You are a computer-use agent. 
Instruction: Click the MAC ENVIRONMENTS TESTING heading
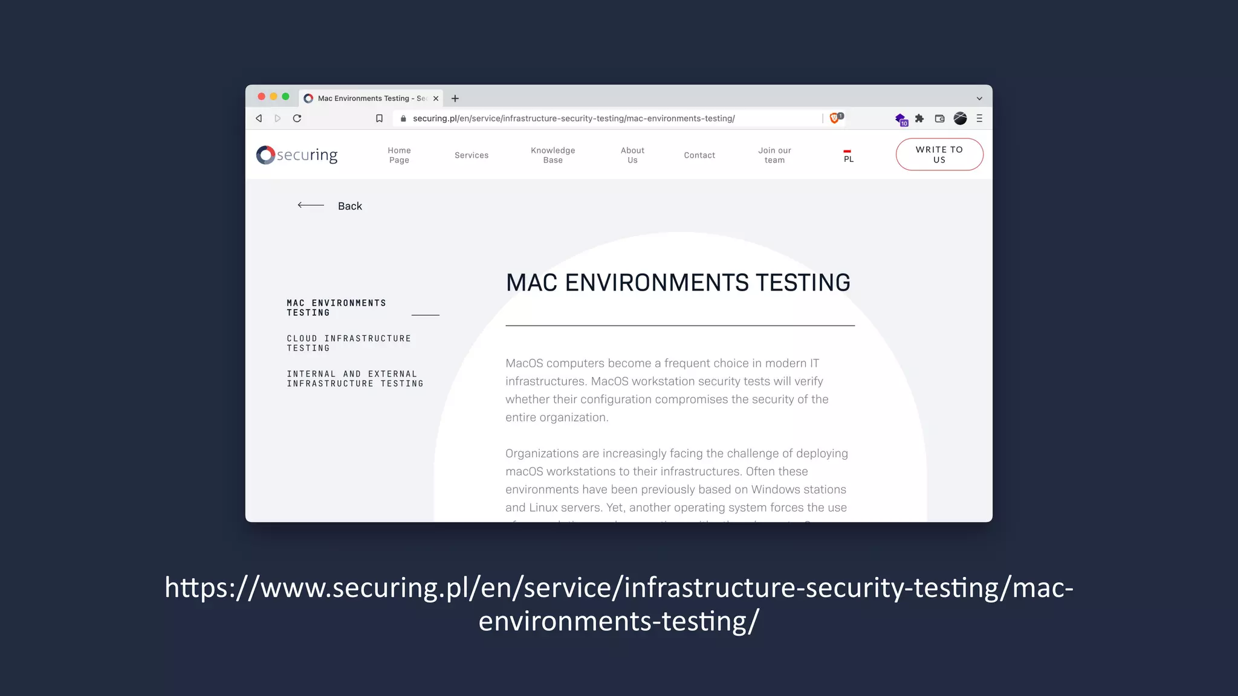coord(678,283)
